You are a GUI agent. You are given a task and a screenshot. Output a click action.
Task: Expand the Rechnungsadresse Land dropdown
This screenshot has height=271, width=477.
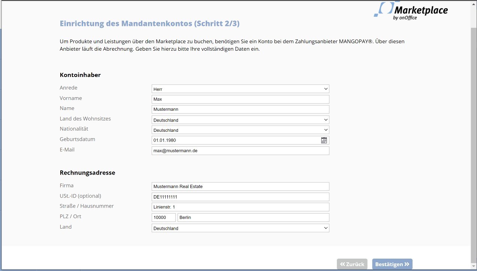pos(240,228)
